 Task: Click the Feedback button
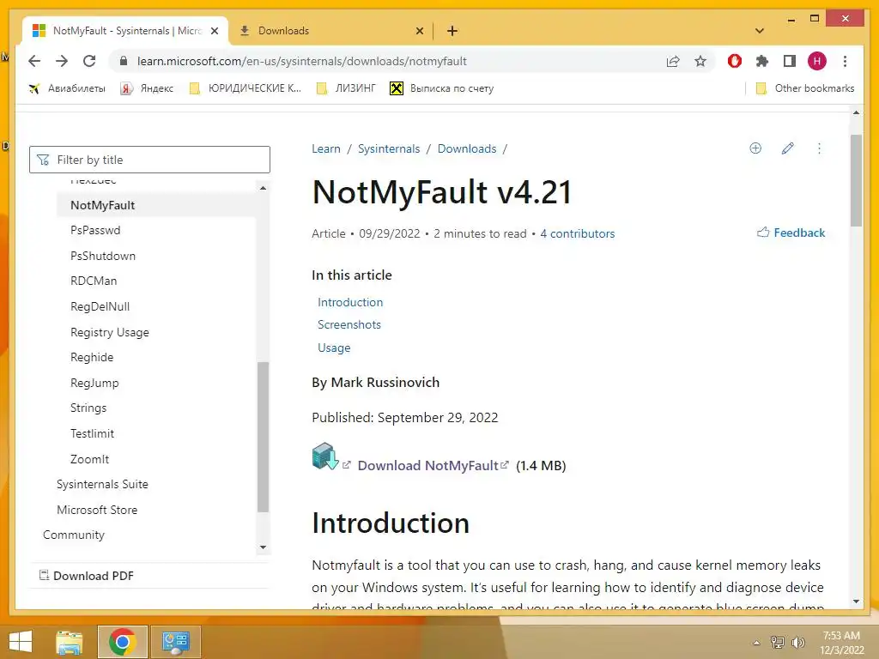791,233
